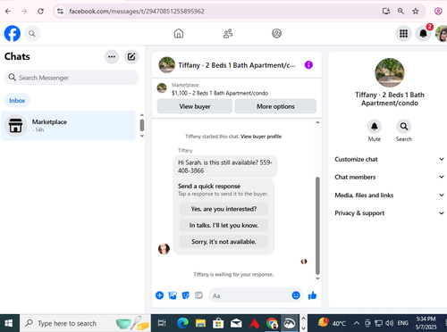The width and height of the screenshot is (447, 332).
Task: Expand Customize chat section
Action: click(x=389, y=159)
